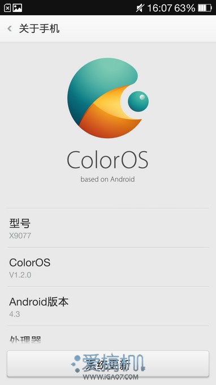Tap the partially visible 处理器 row
The height and width of the screenshot is (385, 216).
point(108,339)
